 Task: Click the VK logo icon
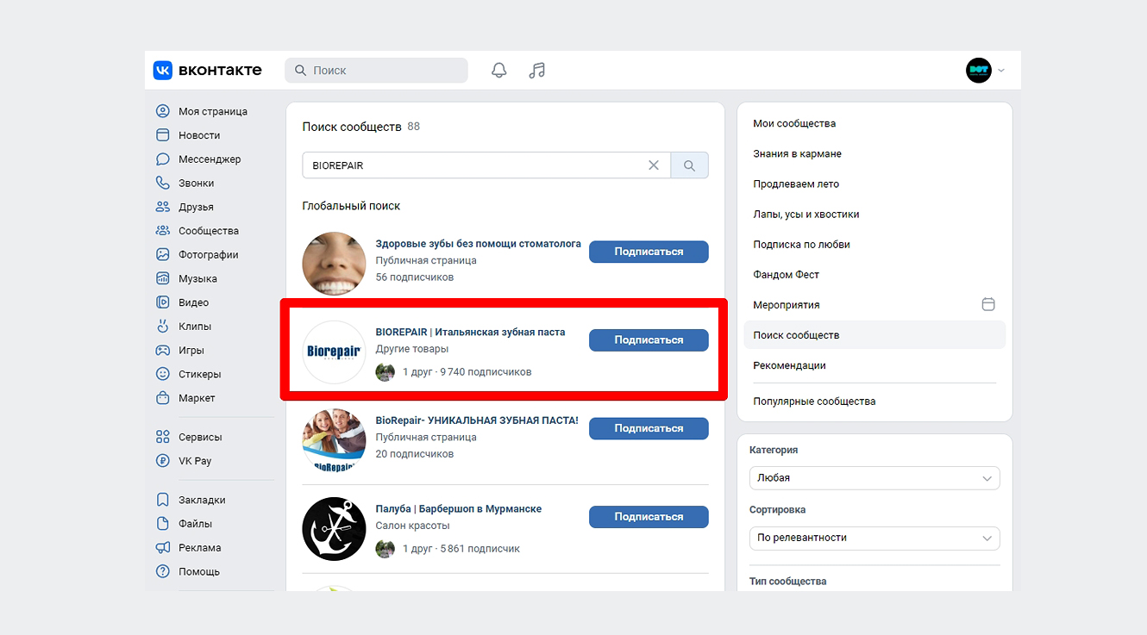point(163,70)
